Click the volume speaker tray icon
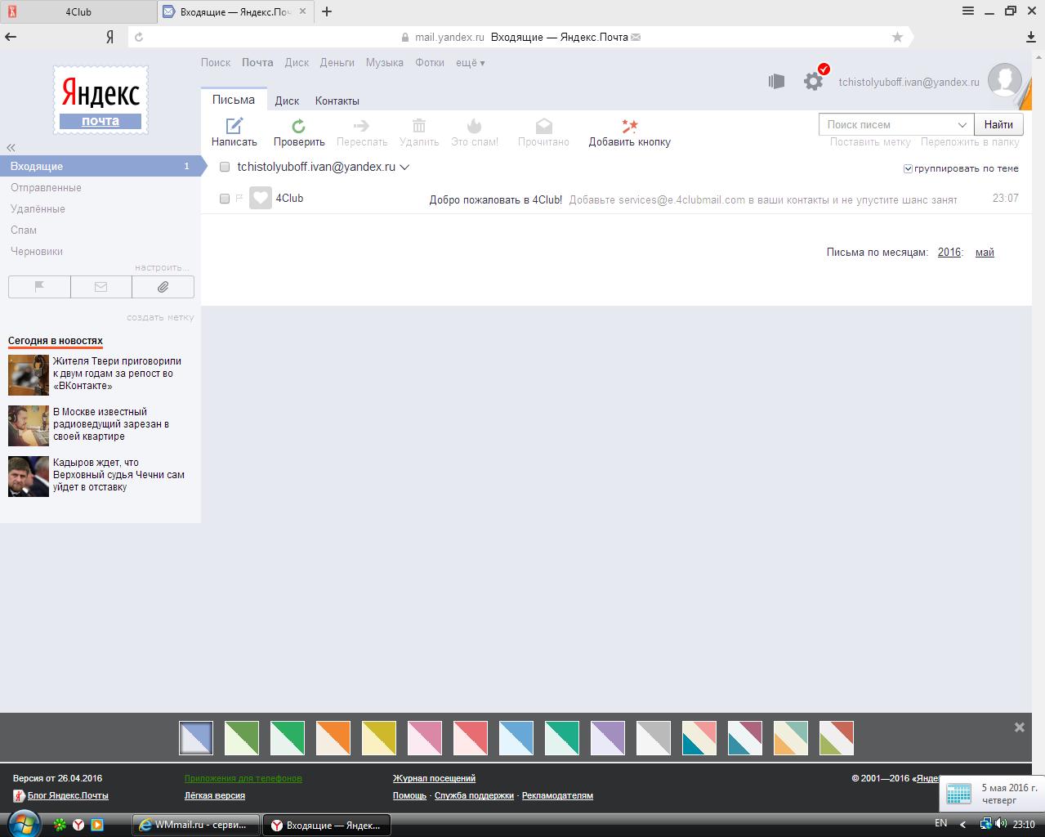The width and height of the screenshot is (1045, 837). pyautogui.click(x=1002, y=824)
